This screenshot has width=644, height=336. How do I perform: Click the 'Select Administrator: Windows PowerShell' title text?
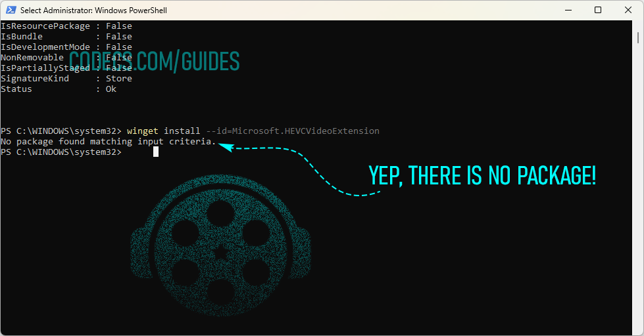(93, 10)
